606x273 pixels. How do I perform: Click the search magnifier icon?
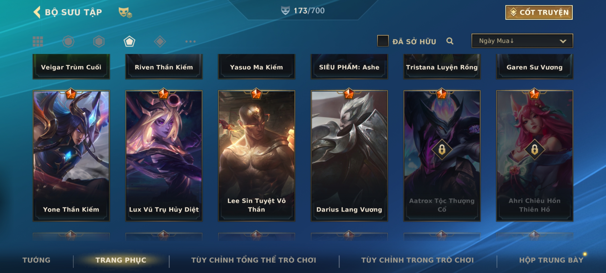tap(450, 41)
